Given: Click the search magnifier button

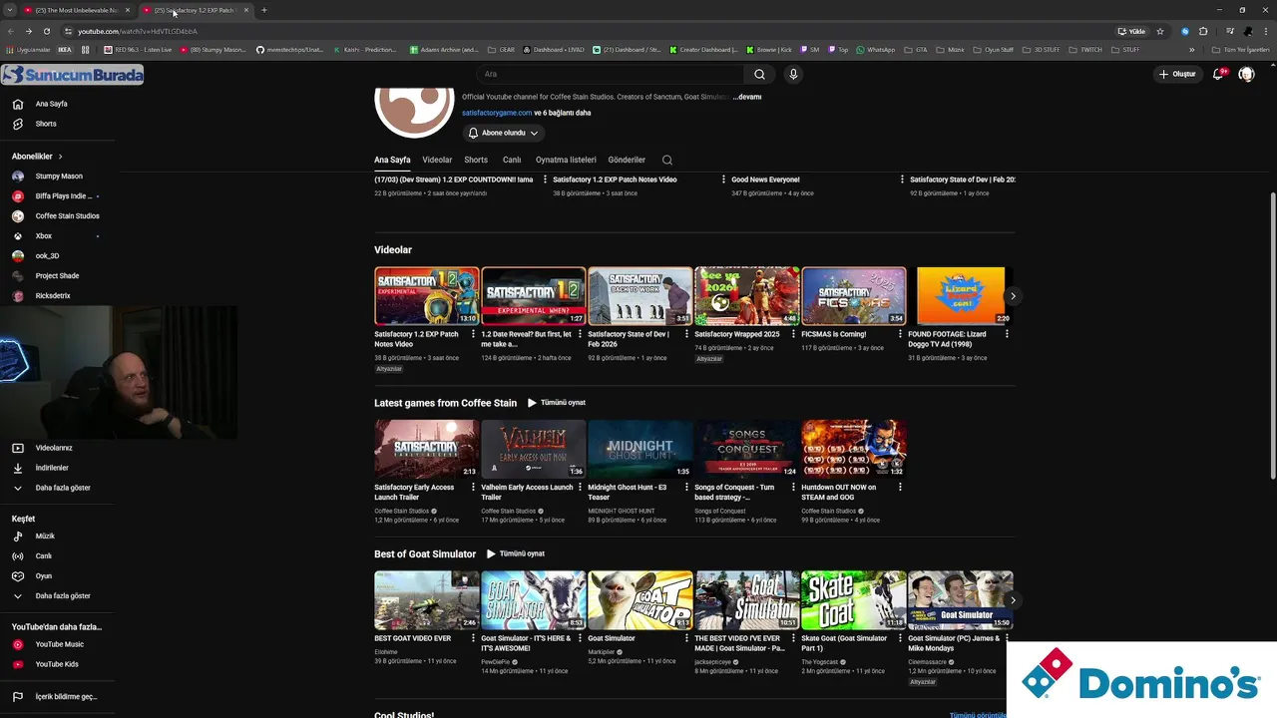Looking at the screenshot, I should pos(759,74).
